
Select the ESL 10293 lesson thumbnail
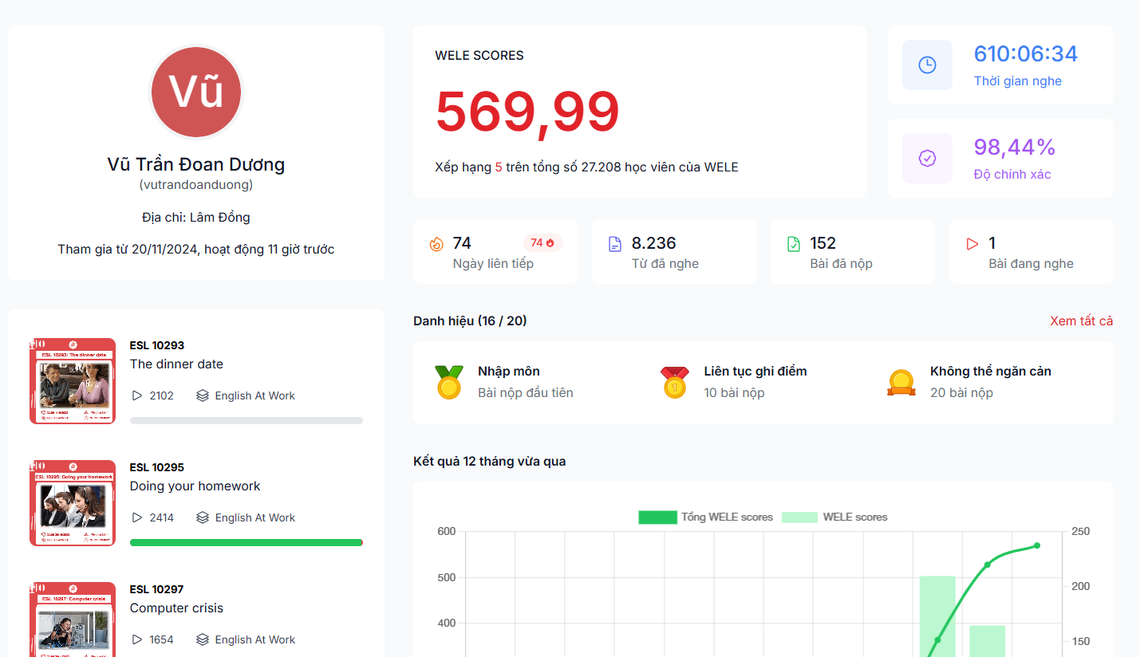pos(73,381)
